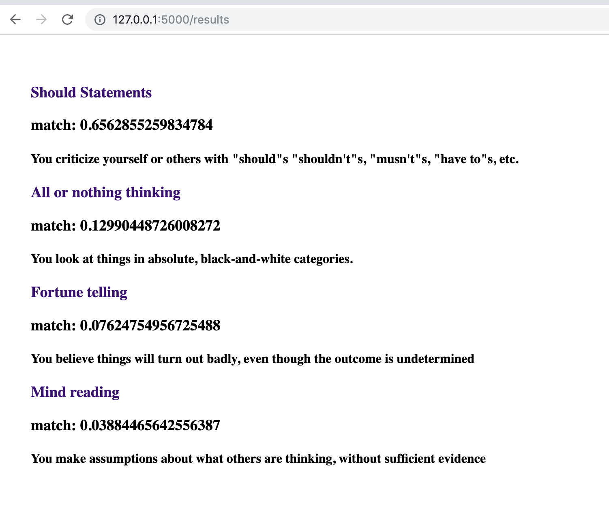609x522 pixels.
Task: Reload the results page
Action: pyautogui.click(x=67, y=19)
